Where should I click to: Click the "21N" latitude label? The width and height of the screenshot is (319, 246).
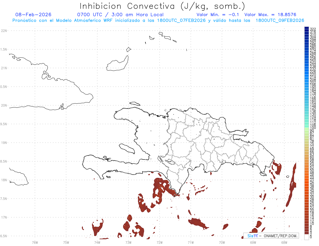pos(4,68)
